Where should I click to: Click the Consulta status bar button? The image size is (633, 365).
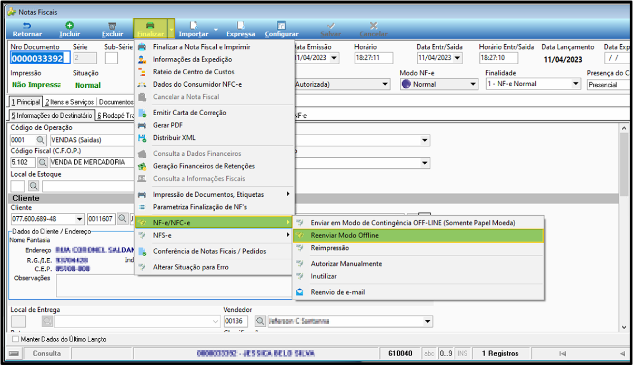coord(46,353)
